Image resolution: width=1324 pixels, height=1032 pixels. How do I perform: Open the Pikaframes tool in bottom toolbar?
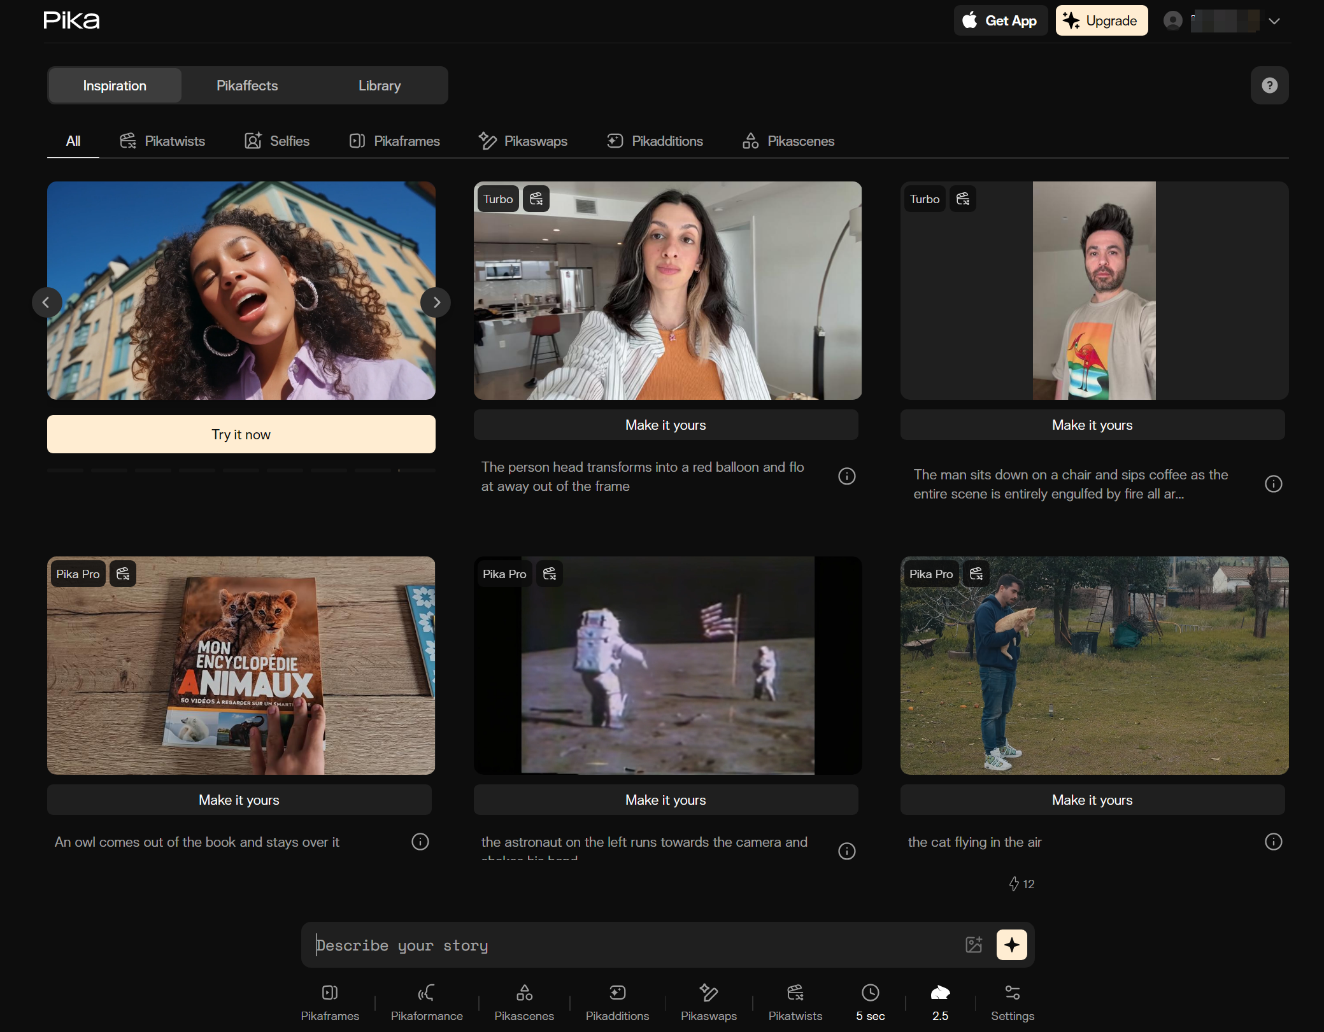tap(330, 1001)
